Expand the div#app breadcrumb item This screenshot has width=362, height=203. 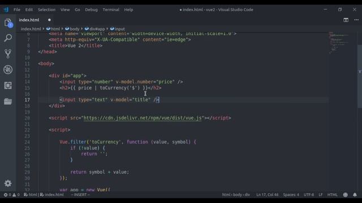coord(94,29)
